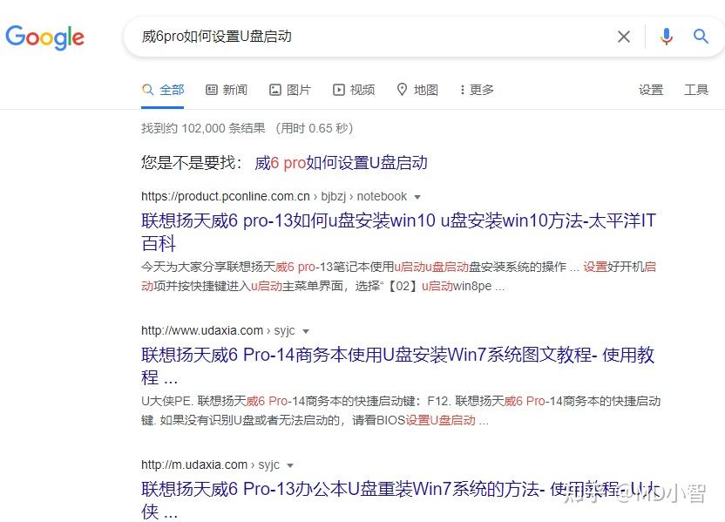The width and height of the screenshot is (725, 522).
Task: Switch to the 视频 tab
Action: coord(354,90)
